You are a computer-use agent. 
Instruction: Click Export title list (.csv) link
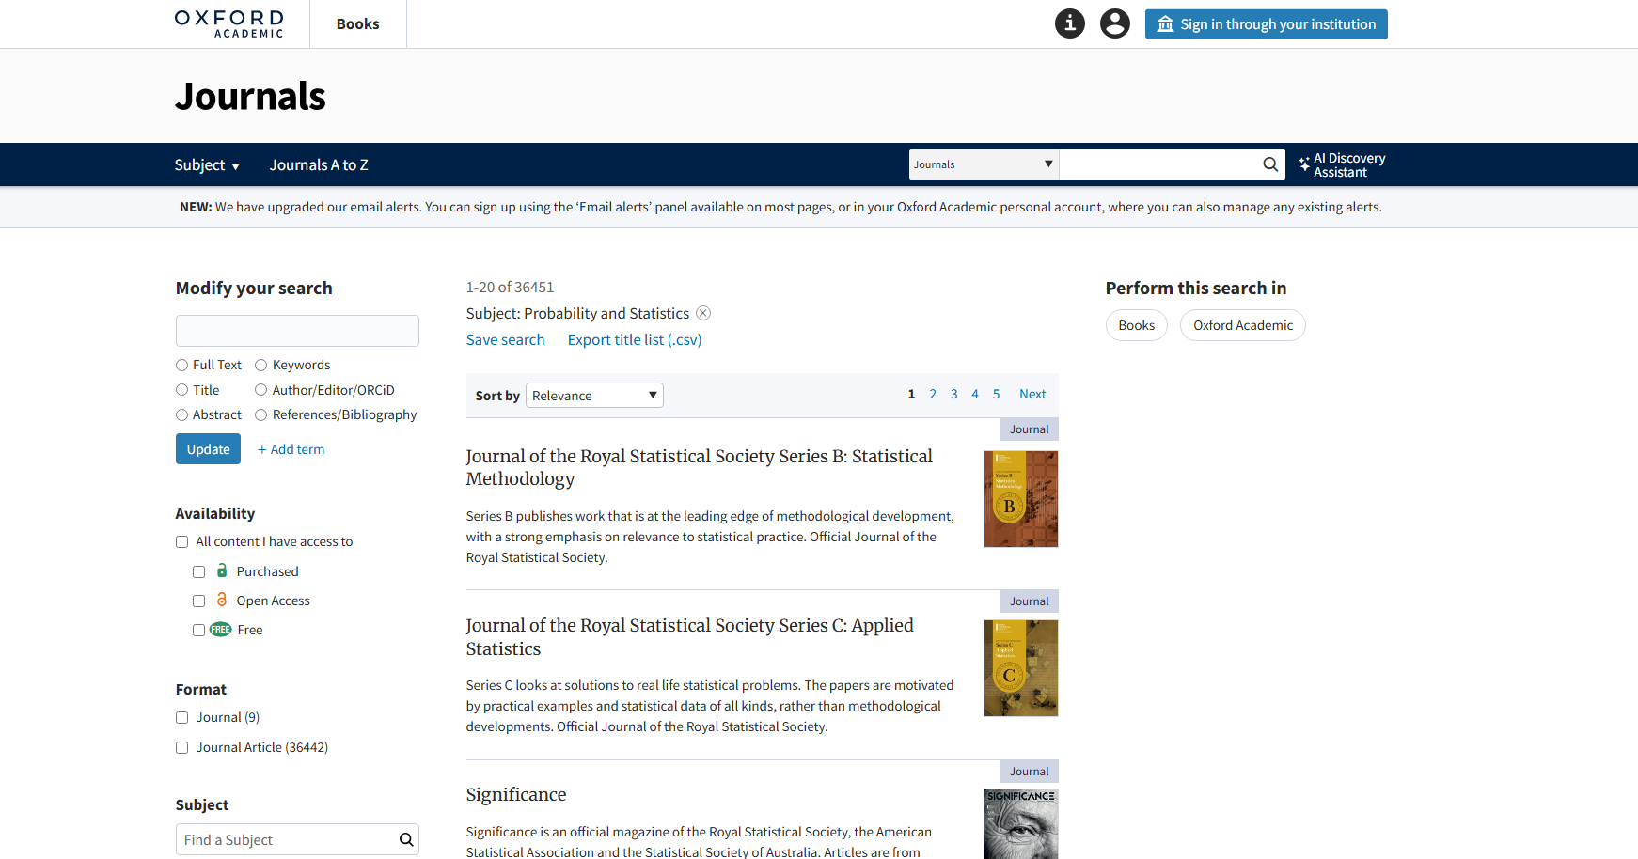pos(635,340)
